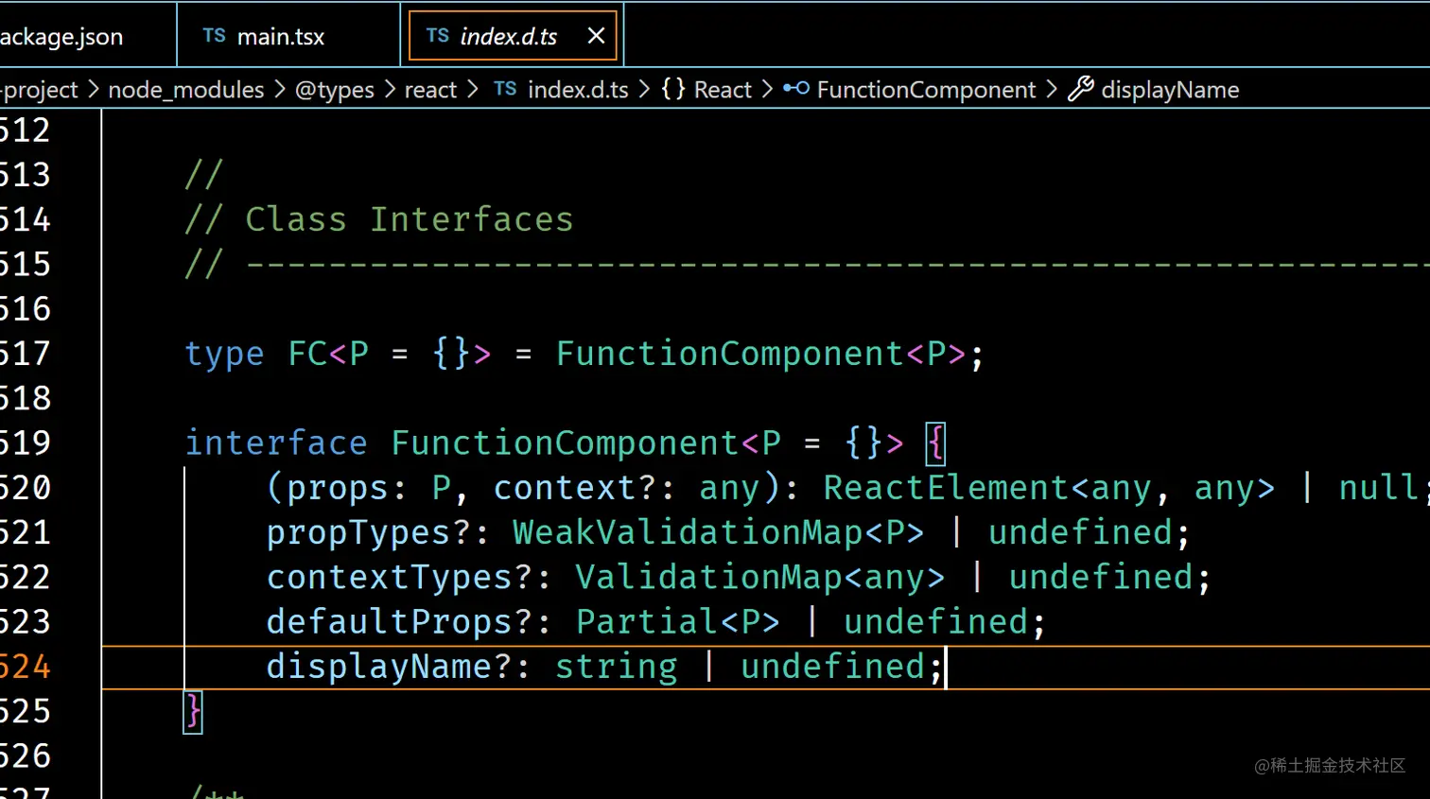Click index.d.ts breadcrumb file
Viewport: 1430px width, 799px height.
tap(578, 90)
